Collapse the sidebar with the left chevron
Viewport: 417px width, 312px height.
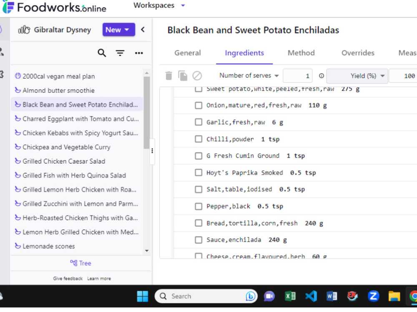coord(143,30)
